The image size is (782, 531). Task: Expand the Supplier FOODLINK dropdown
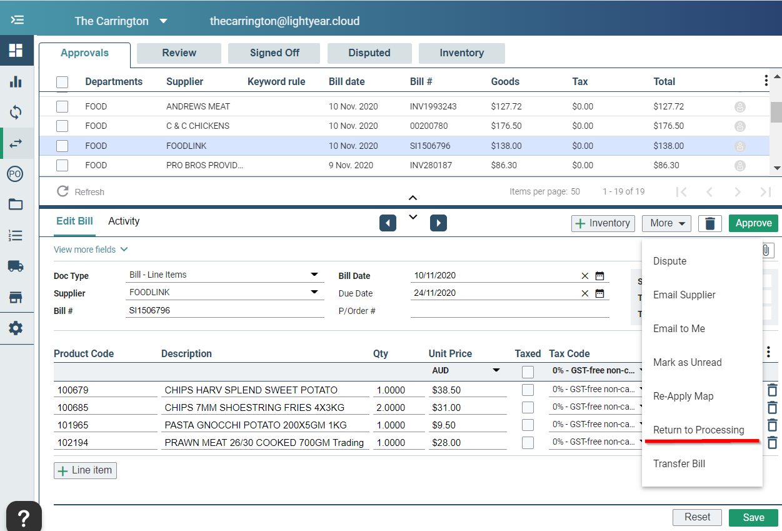coord(314,292)
